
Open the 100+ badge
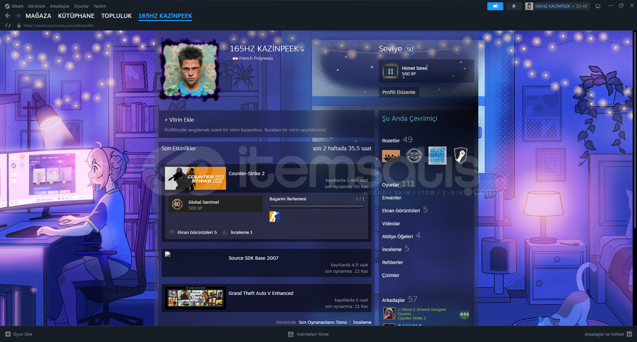point(391,156)
